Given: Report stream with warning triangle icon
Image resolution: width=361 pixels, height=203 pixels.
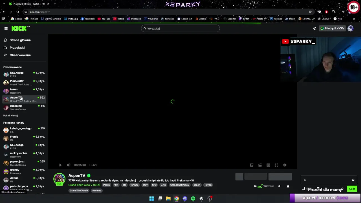Looking at the screenshot, I should 288,186.
